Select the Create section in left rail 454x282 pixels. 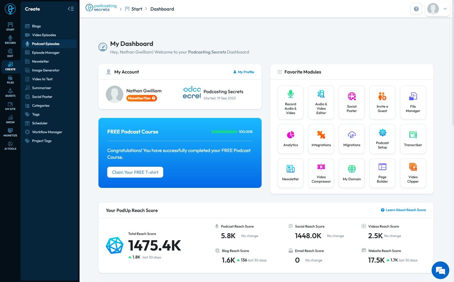[x=10, y=66]
